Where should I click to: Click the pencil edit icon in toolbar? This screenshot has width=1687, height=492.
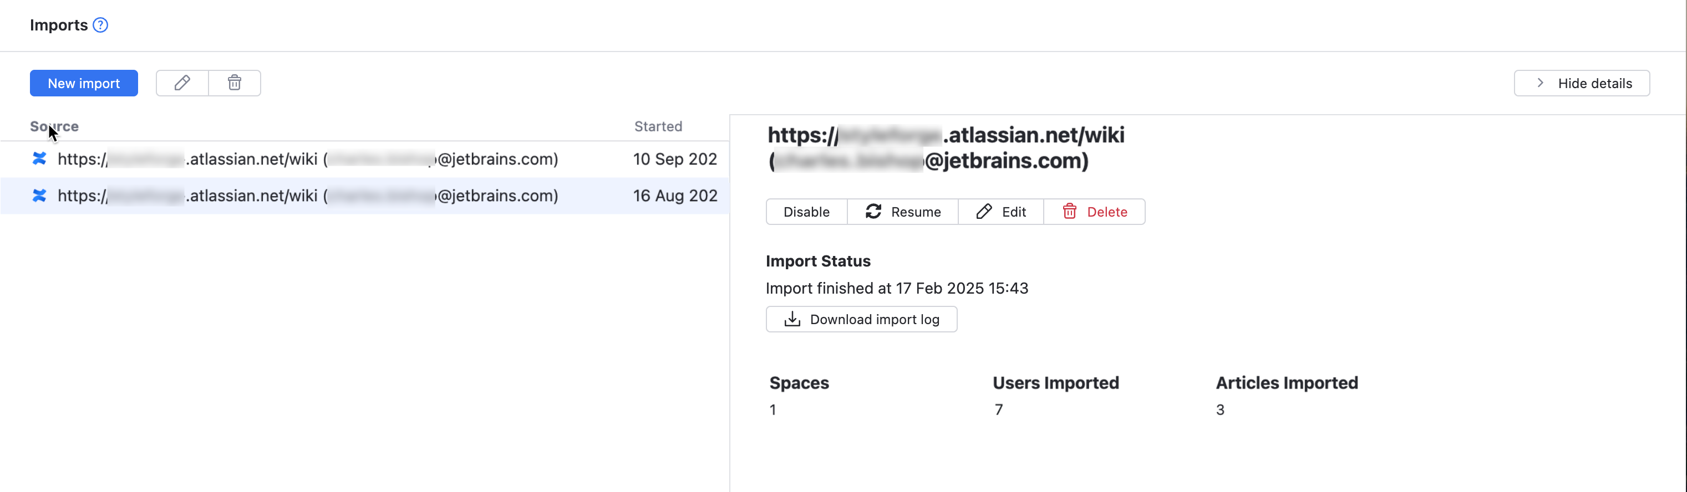pyautogui.click(x=182, y=83)
